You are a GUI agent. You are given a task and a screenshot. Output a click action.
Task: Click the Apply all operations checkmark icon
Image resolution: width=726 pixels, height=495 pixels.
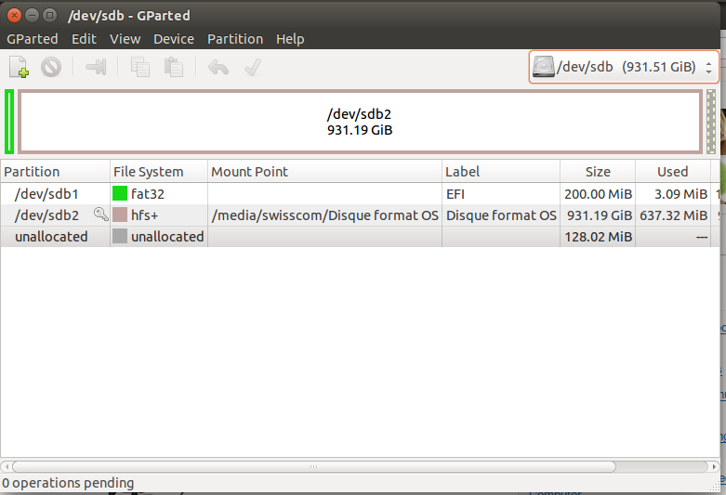pyautogui.click(x=252, y=67)
